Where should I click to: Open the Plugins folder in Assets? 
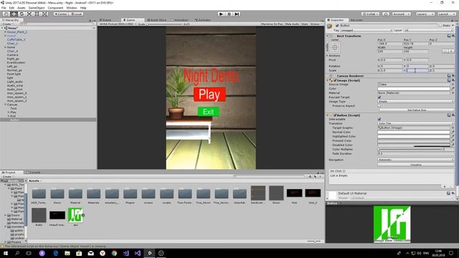coord(131,195)
